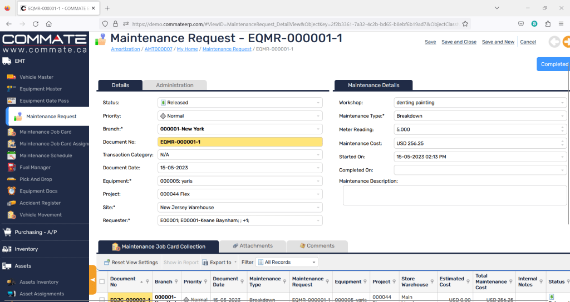Go to Fuel Manager in sidebar
The height and width of the screenshot is (302, 570).
[x=35, y=168]
